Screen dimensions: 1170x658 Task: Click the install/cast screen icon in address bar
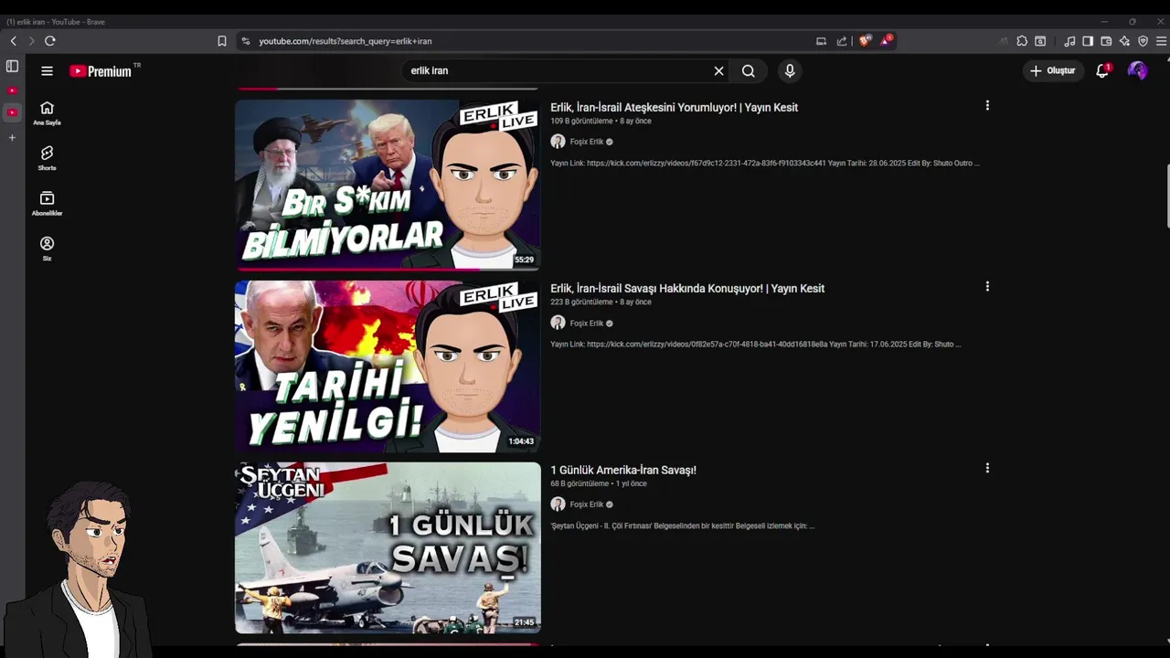click(821, 41)
